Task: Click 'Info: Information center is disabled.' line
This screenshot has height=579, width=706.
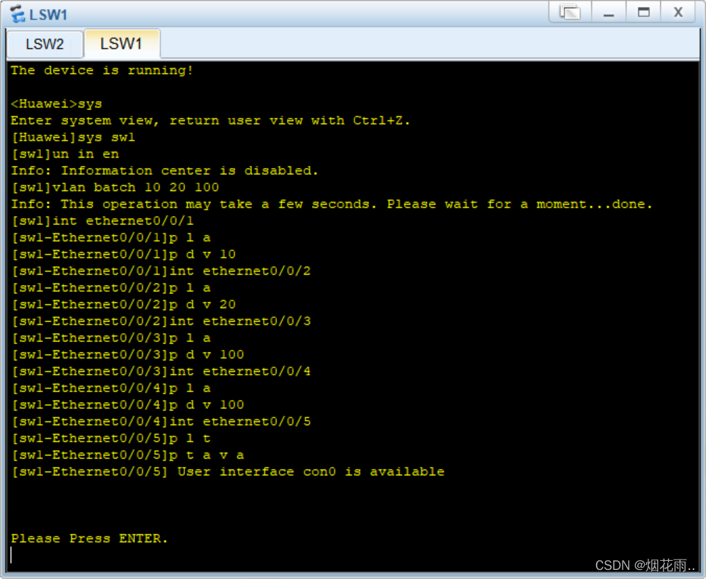Action: point(164,170)
